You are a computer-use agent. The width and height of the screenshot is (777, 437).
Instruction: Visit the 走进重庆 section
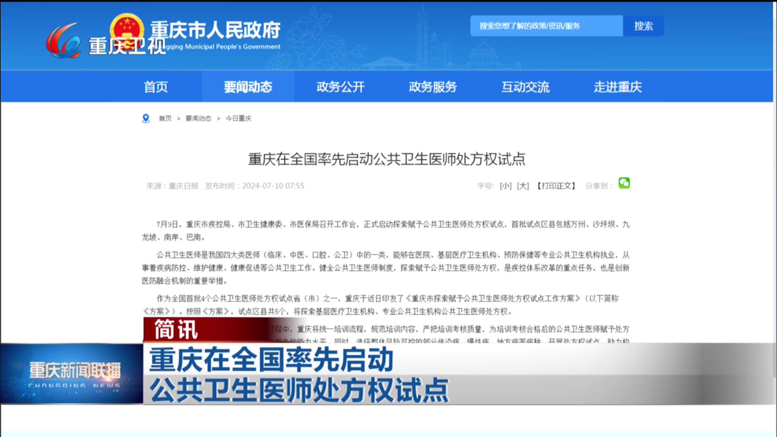[x=618, y=87]
